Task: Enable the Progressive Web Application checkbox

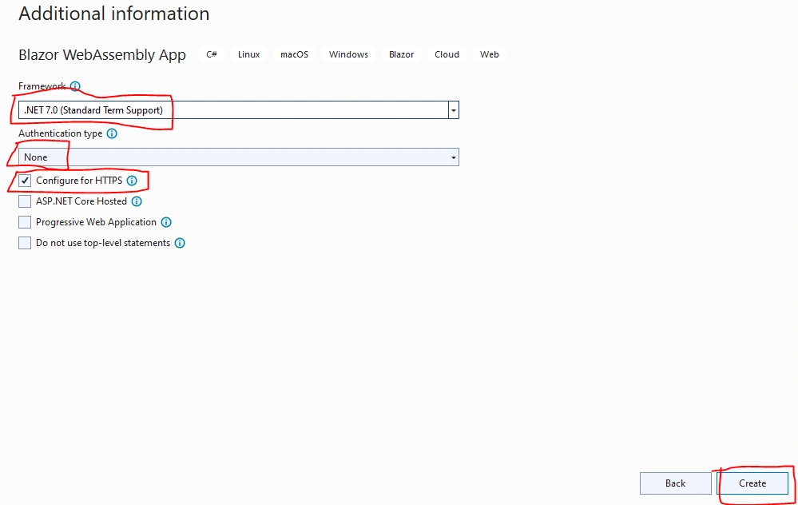Action: (25, 222)
